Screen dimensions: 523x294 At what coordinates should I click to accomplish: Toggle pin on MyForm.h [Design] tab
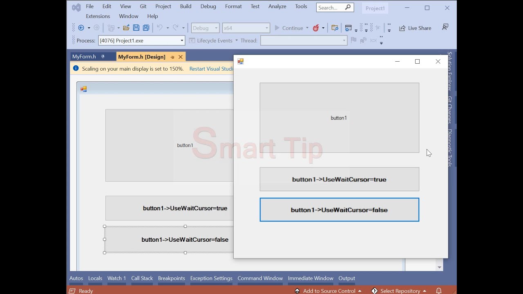pyautogui.click(x=172, y=57)
